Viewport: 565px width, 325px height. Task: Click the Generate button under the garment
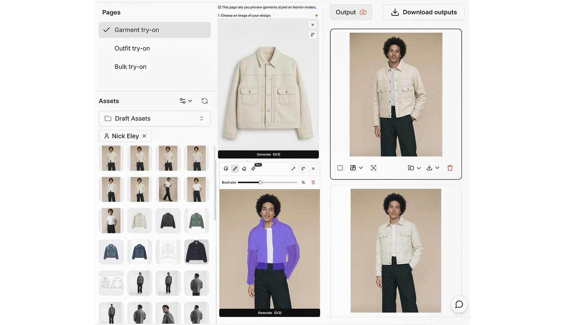pos(268,154)
